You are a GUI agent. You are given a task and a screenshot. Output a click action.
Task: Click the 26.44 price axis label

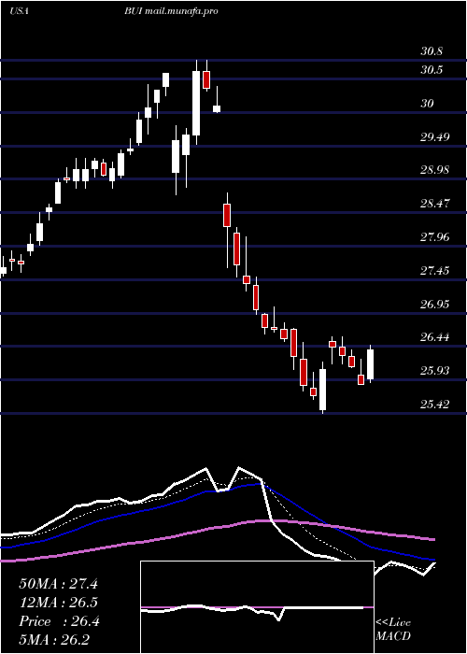434,337
